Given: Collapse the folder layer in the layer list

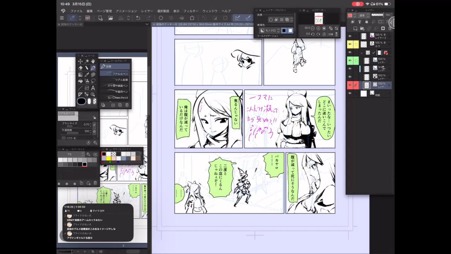Looking at the screenshot, I should coord(362,53).
